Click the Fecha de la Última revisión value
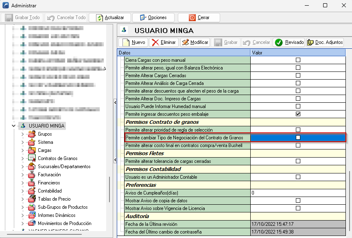The width and height of the screenshot is (352, 238). (298, 224)
